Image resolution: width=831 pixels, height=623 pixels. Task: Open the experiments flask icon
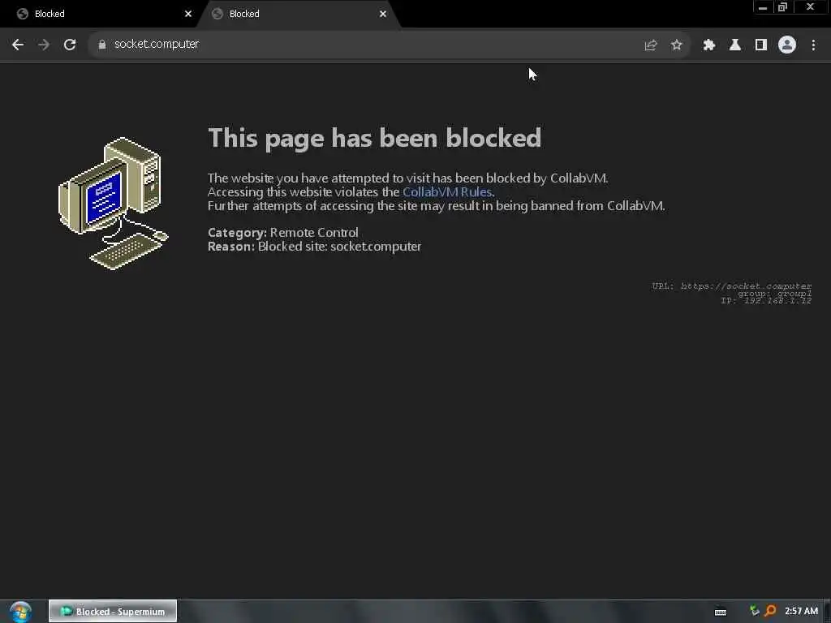pyautogui.click(x=734, y=45)
